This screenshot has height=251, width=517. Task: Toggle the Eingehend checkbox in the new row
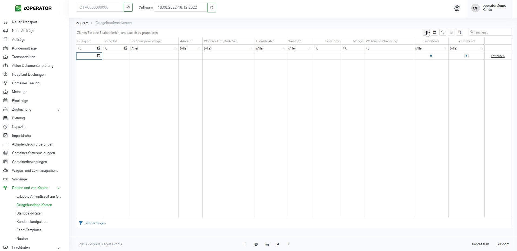pyautogui.click(x=431, y=56)
